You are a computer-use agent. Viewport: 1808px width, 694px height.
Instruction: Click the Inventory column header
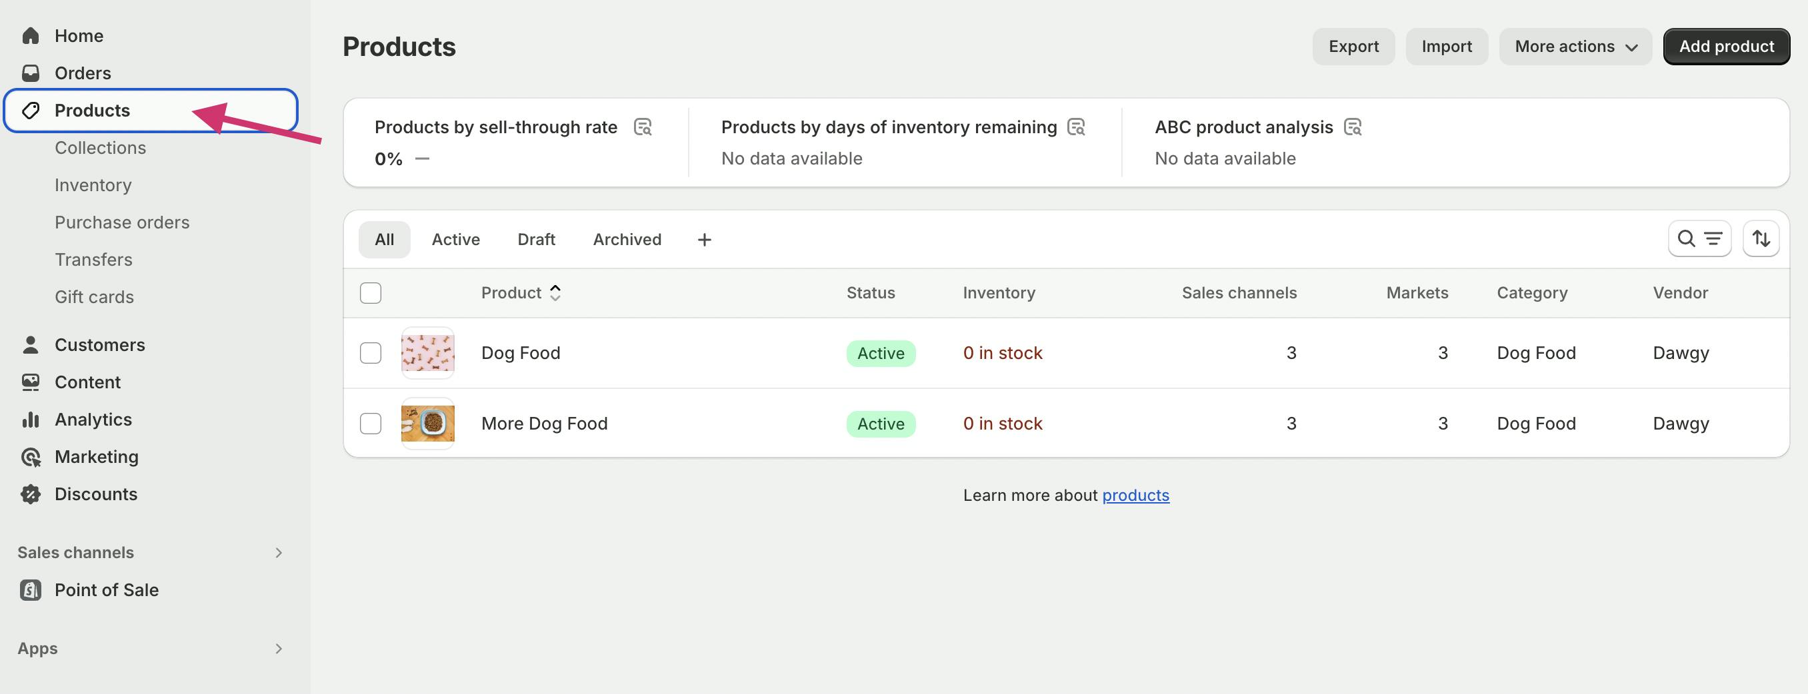click(999, 293)
